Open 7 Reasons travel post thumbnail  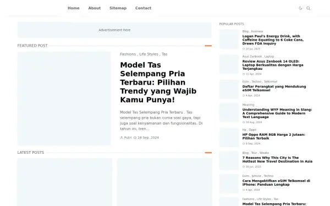(229, 160)
